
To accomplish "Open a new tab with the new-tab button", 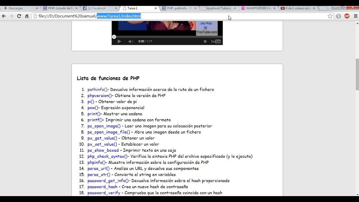I will [323, 8].
